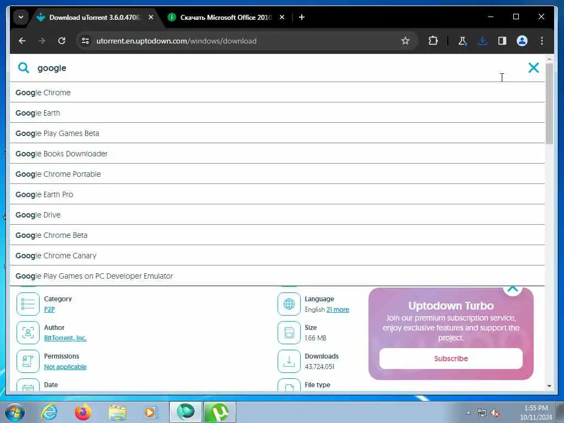Click the Permissions icon
Screen dimensions: 564x423
[x=28, y=361]
